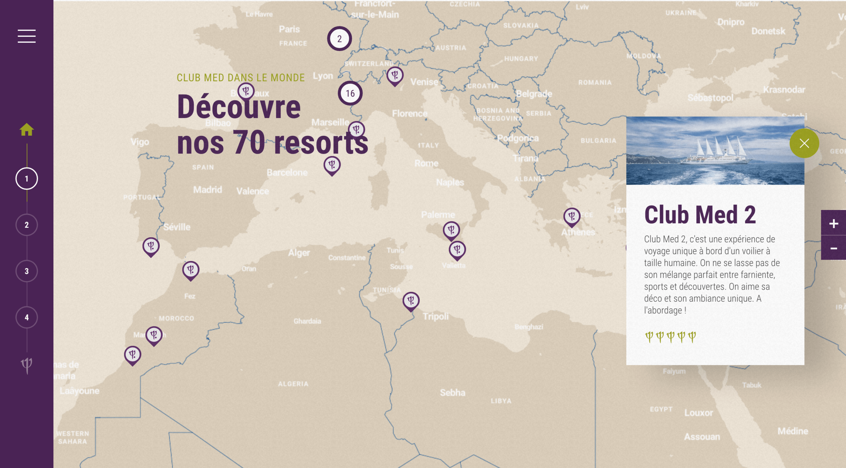The height and width of the screenshot is (468, 846).
Task: Select the resort pin in southern Portugal
Action: (x=151, y=247)
